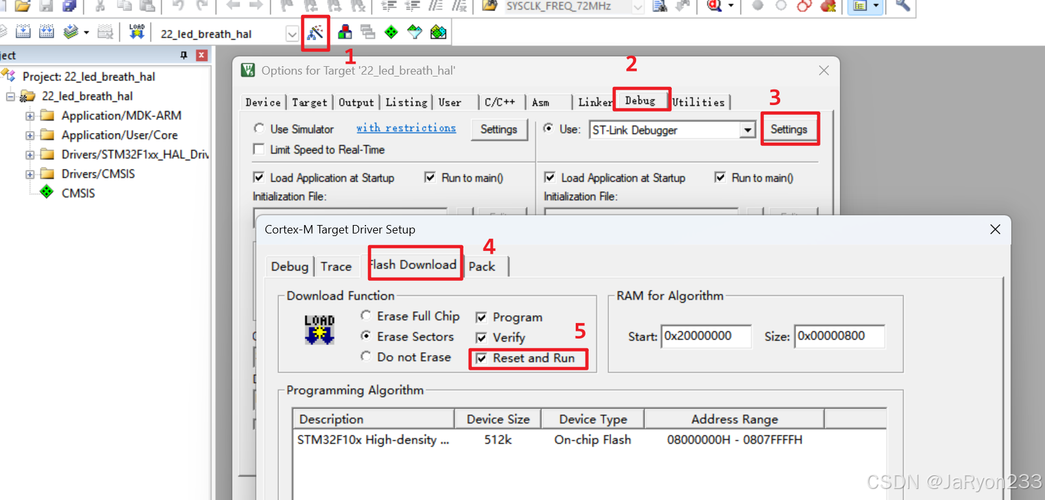The height and width of the screenshot is (500, 1045).
Task: Open the target name dropdown arrow
Action: [x=292, y=34]
